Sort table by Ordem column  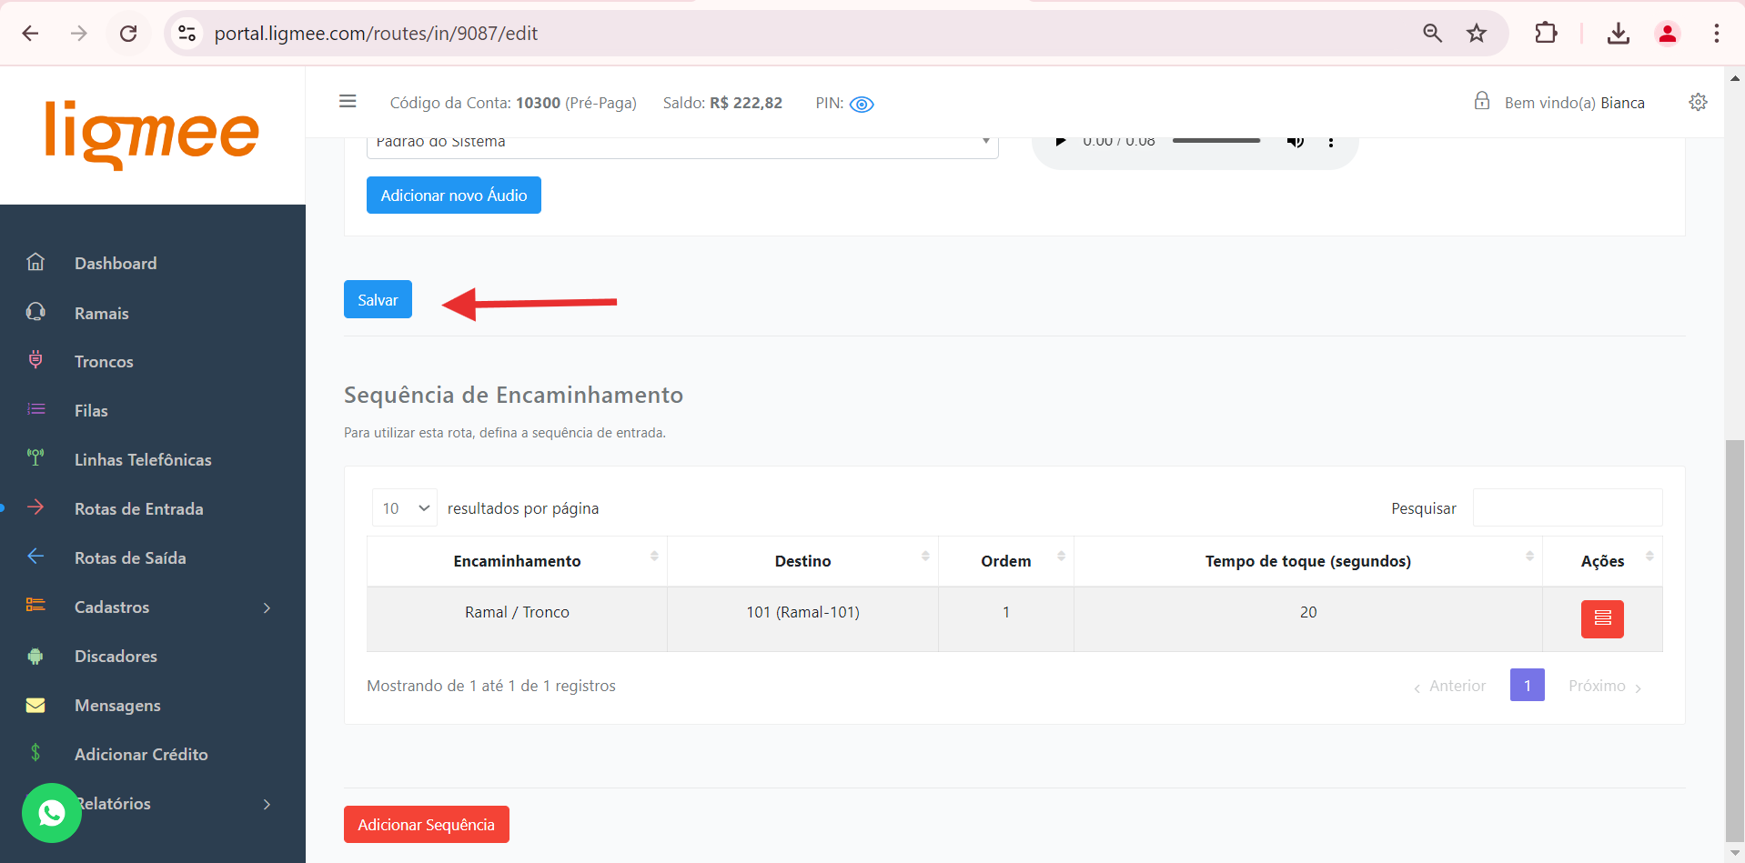point(1005,561)
